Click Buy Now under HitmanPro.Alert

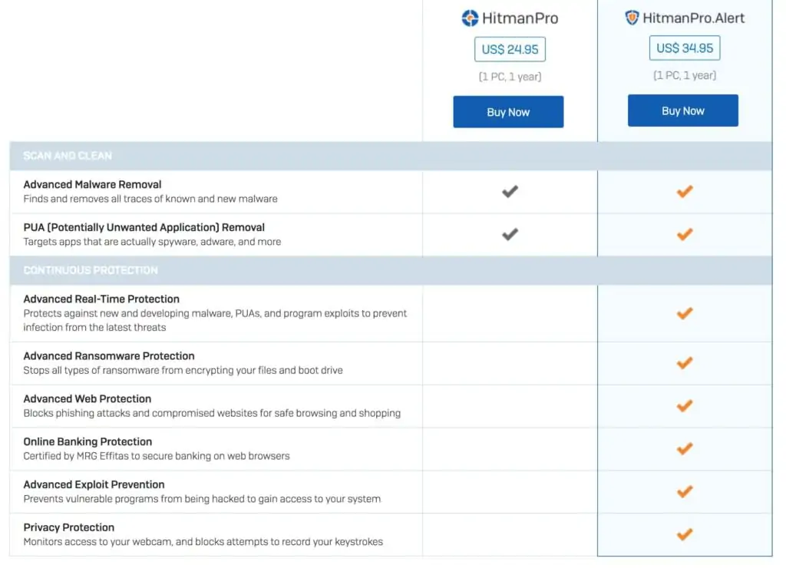(x=682, y=111)
